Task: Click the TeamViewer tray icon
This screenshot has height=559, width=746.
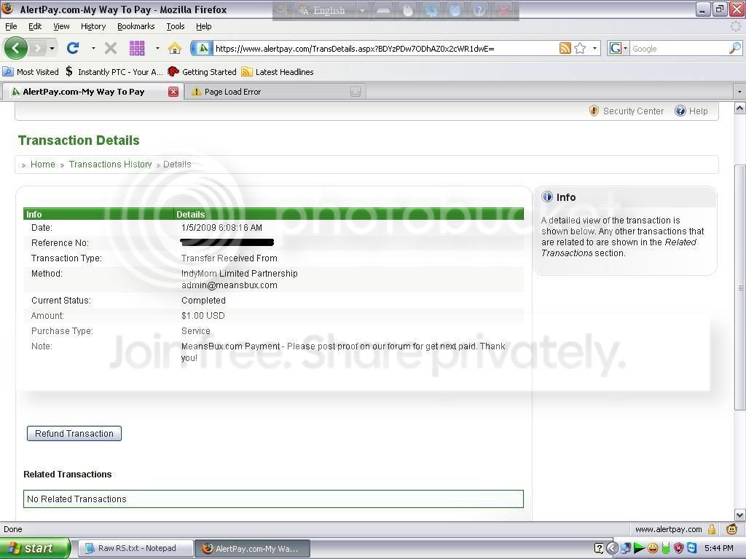Action: (692, 549)
